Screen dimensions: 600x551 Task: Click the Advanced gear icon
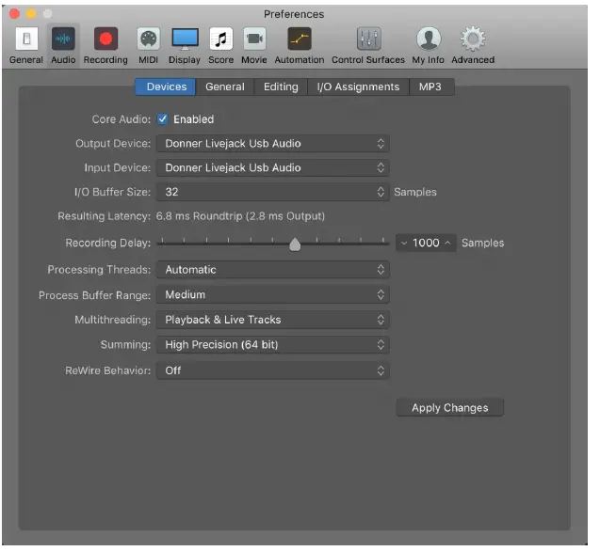[472, 40]
